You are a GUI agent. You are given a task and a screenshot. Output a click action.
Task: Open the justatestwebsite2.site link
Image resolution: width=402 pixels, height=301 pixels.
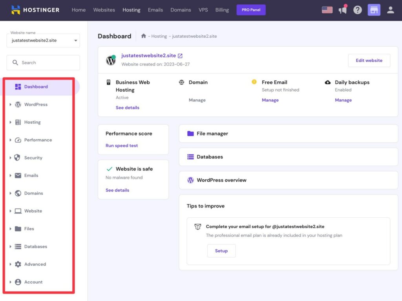point(149,55)
